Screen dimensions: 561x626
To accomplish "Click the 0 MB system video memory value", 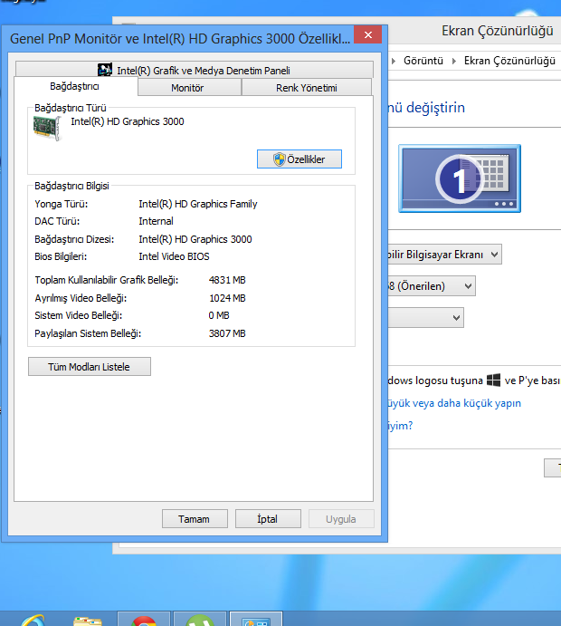I will (219, 315).
